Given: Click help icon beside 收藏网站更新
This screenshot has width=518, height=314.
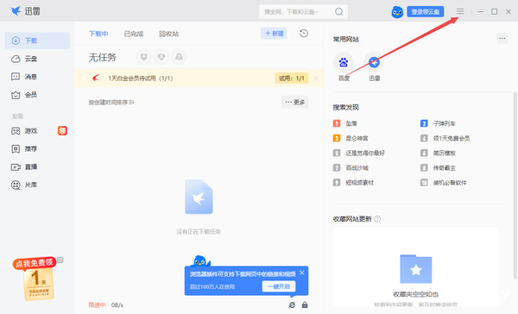Looking at the screenshot, I should pyautogui.click(x=377, y=219).
